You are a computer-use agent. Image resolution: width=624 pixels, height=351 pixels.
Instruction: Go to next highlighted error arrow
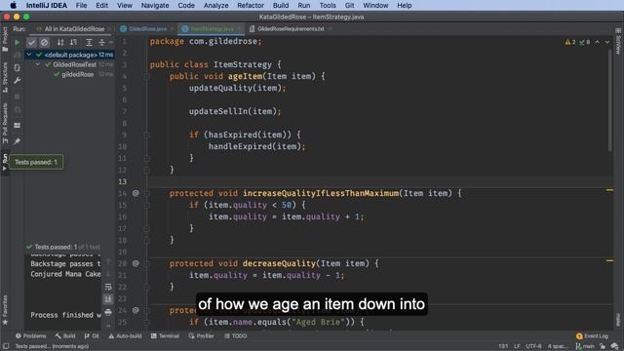coord(607,42)
